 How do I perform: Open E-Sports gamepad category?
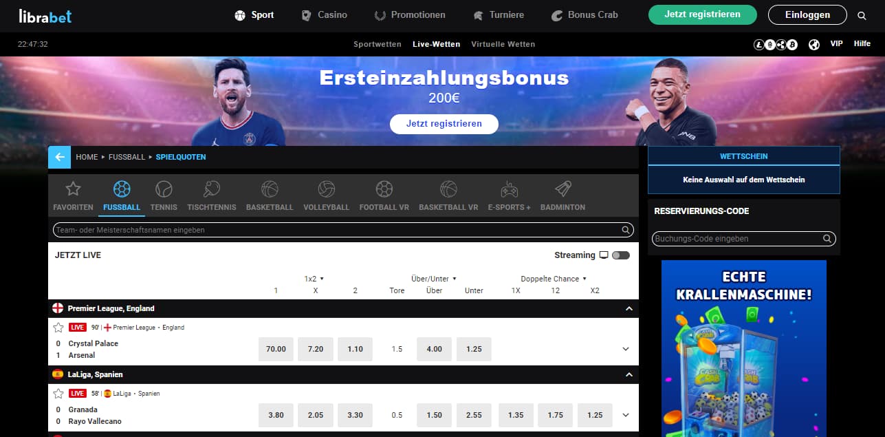509,195
